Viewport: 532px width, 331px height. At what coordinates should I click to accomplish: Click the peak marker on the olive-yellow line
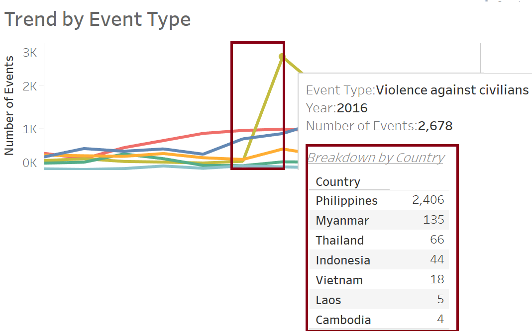(x=282, y=56)
